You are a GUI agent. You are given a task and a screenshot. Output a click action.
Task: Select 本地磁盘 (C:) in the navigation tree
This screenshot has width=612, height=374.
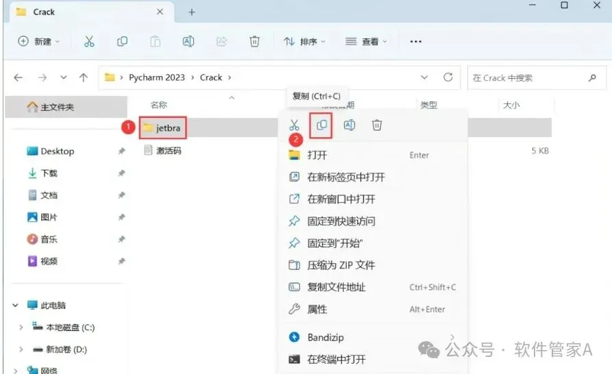click(x=64, y=327)
